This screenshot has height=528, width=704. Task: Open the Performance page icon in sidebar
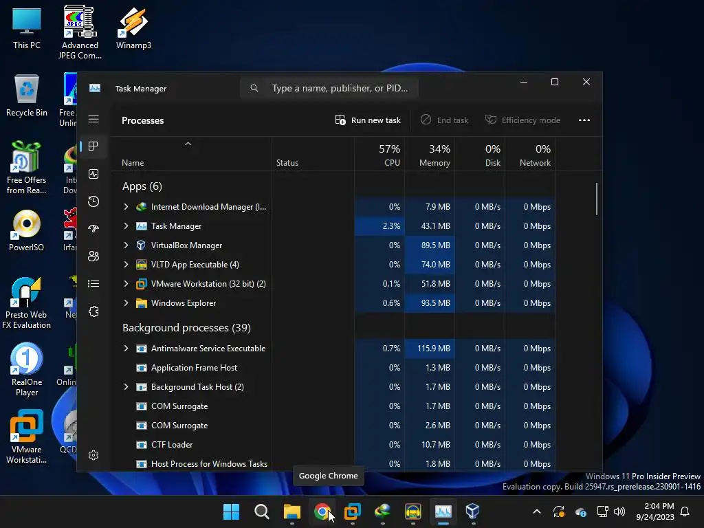(93, 174)
